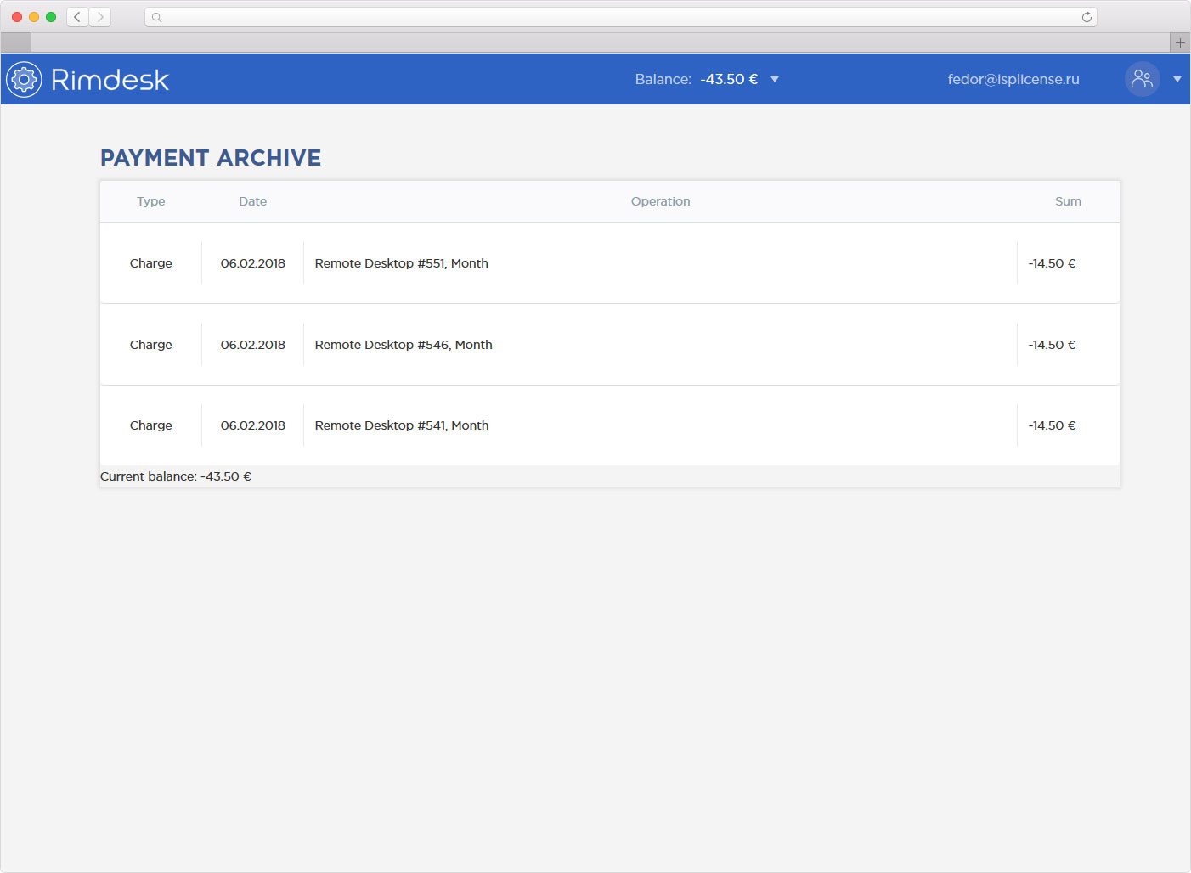Click the search magnifier in address bar

[x=157, y=17]
